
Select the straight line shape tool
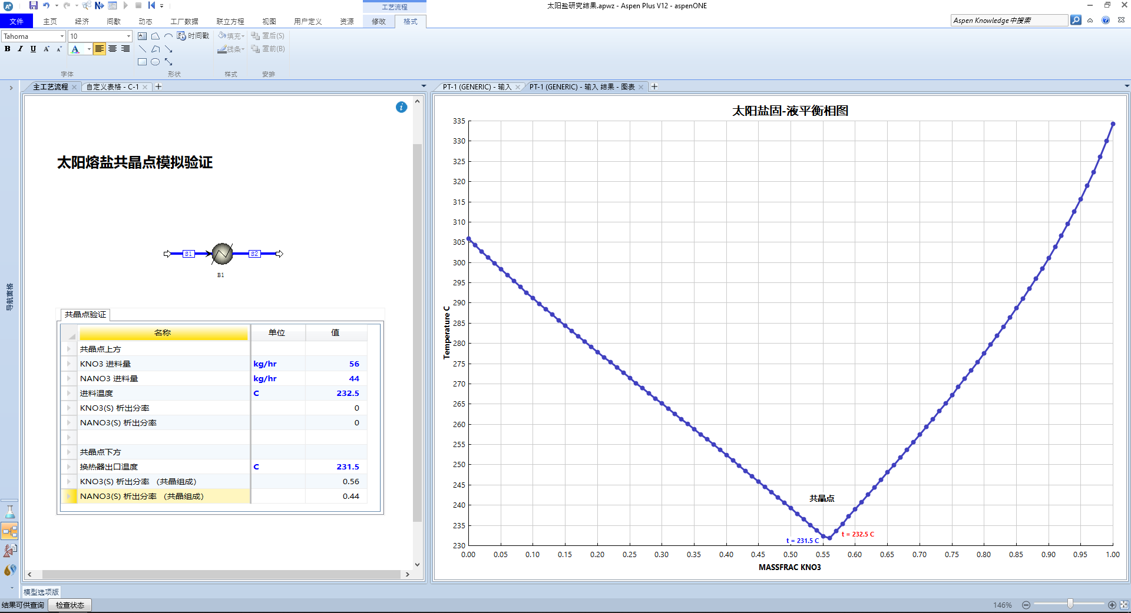(x=143, y=49)
